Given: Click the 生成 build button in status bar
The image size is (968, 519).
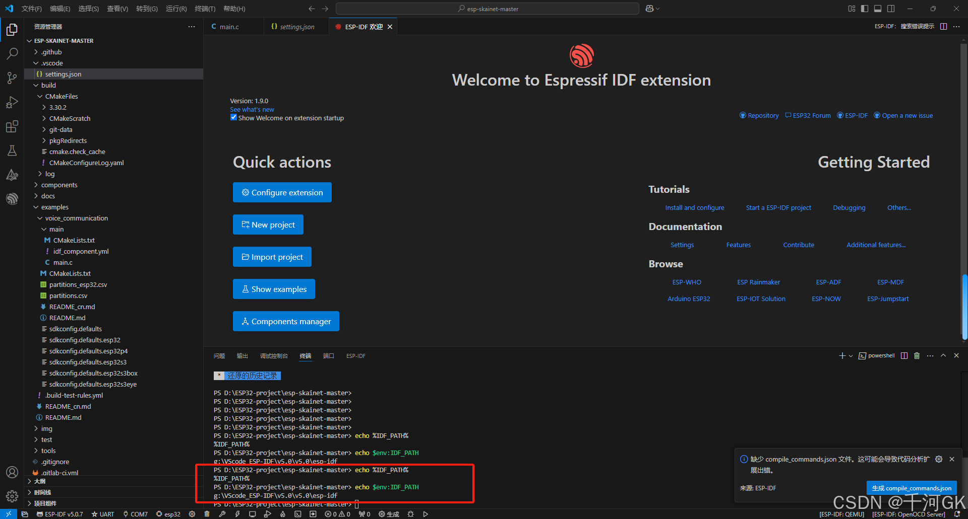Looking at the screenshot, I should pos(389,514).
